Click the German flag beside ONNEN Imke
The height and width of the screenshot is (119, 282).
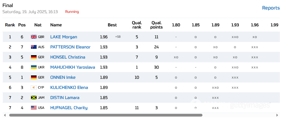[x=33, y=77]
